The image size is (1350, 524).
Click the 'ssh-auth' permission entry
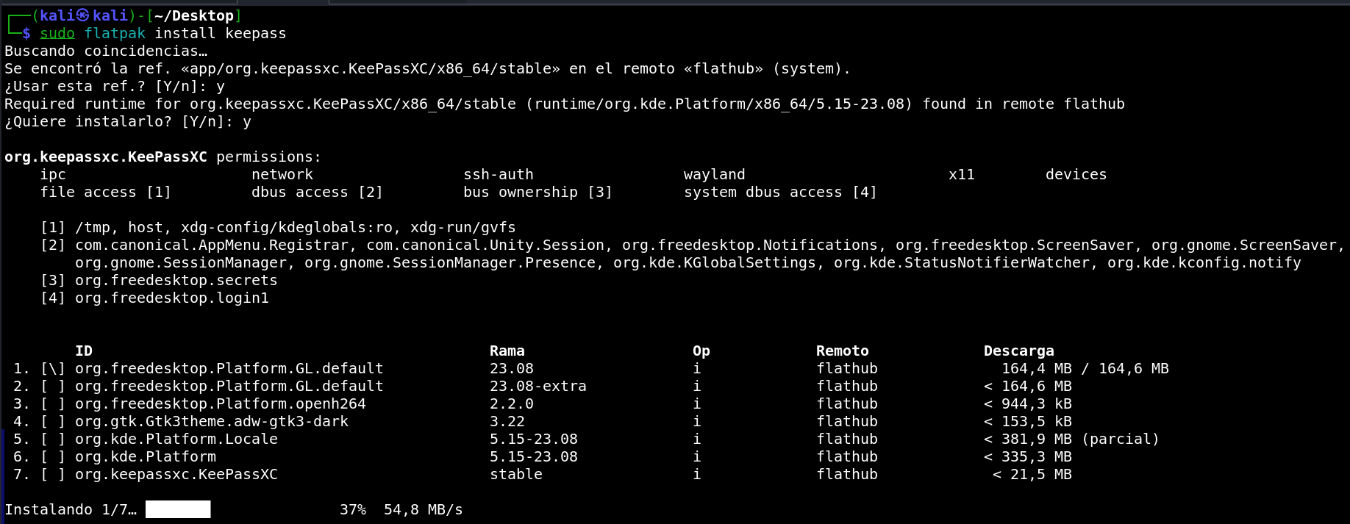point(499,174)
